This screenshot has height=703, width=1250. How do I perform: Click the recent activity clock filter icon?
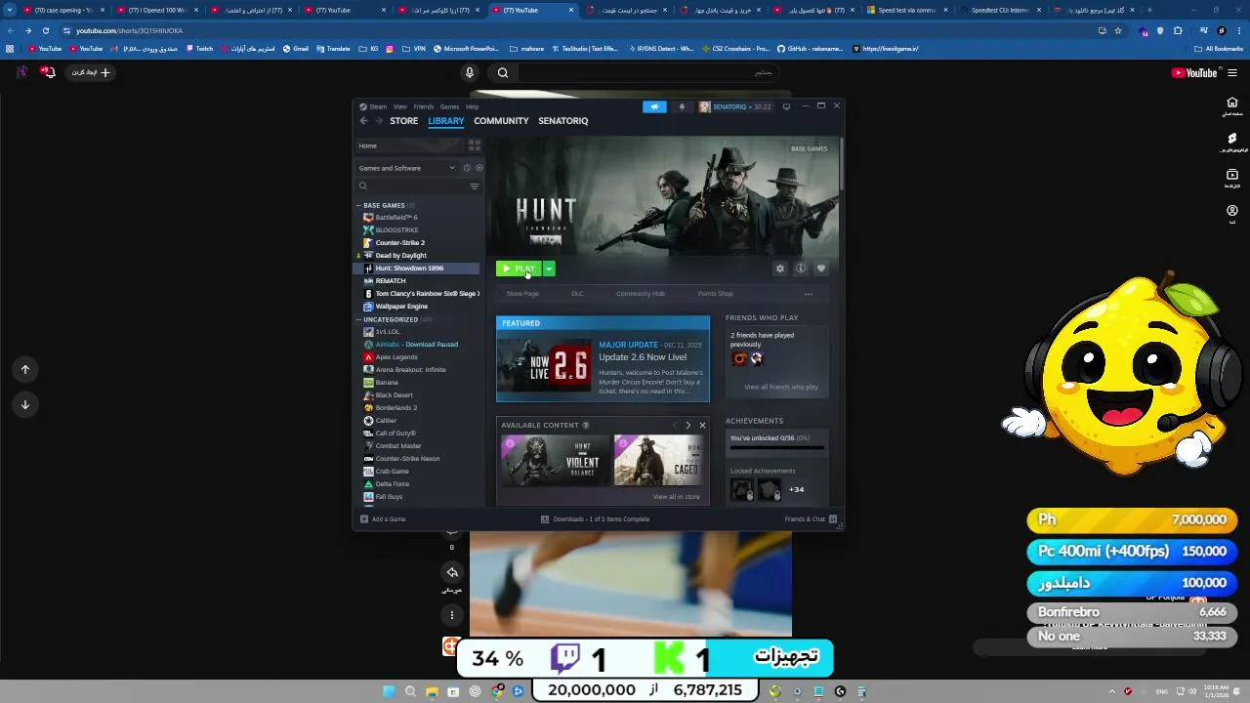point(467,168)
